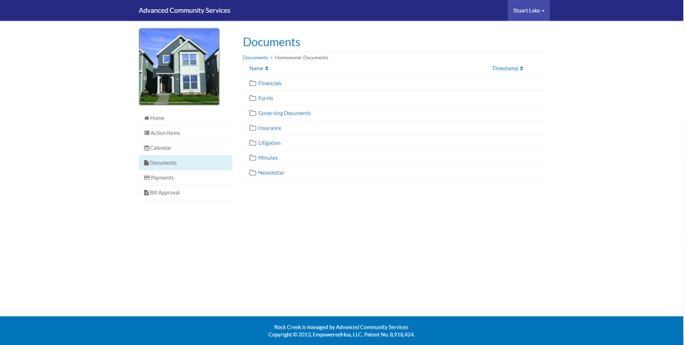
Task: Open Payments in the sidebar menu
Action: [x=185, y=178]
